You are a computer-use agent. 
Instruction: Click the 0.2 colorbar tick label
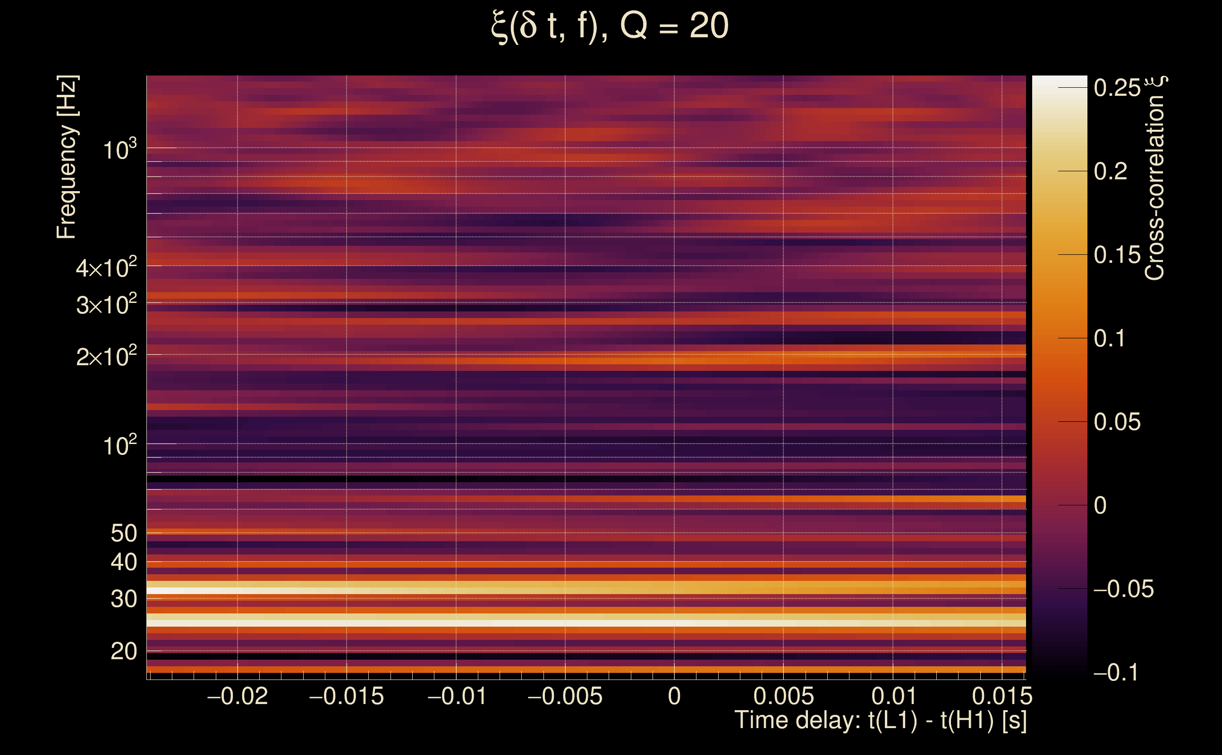point(1110,171)
